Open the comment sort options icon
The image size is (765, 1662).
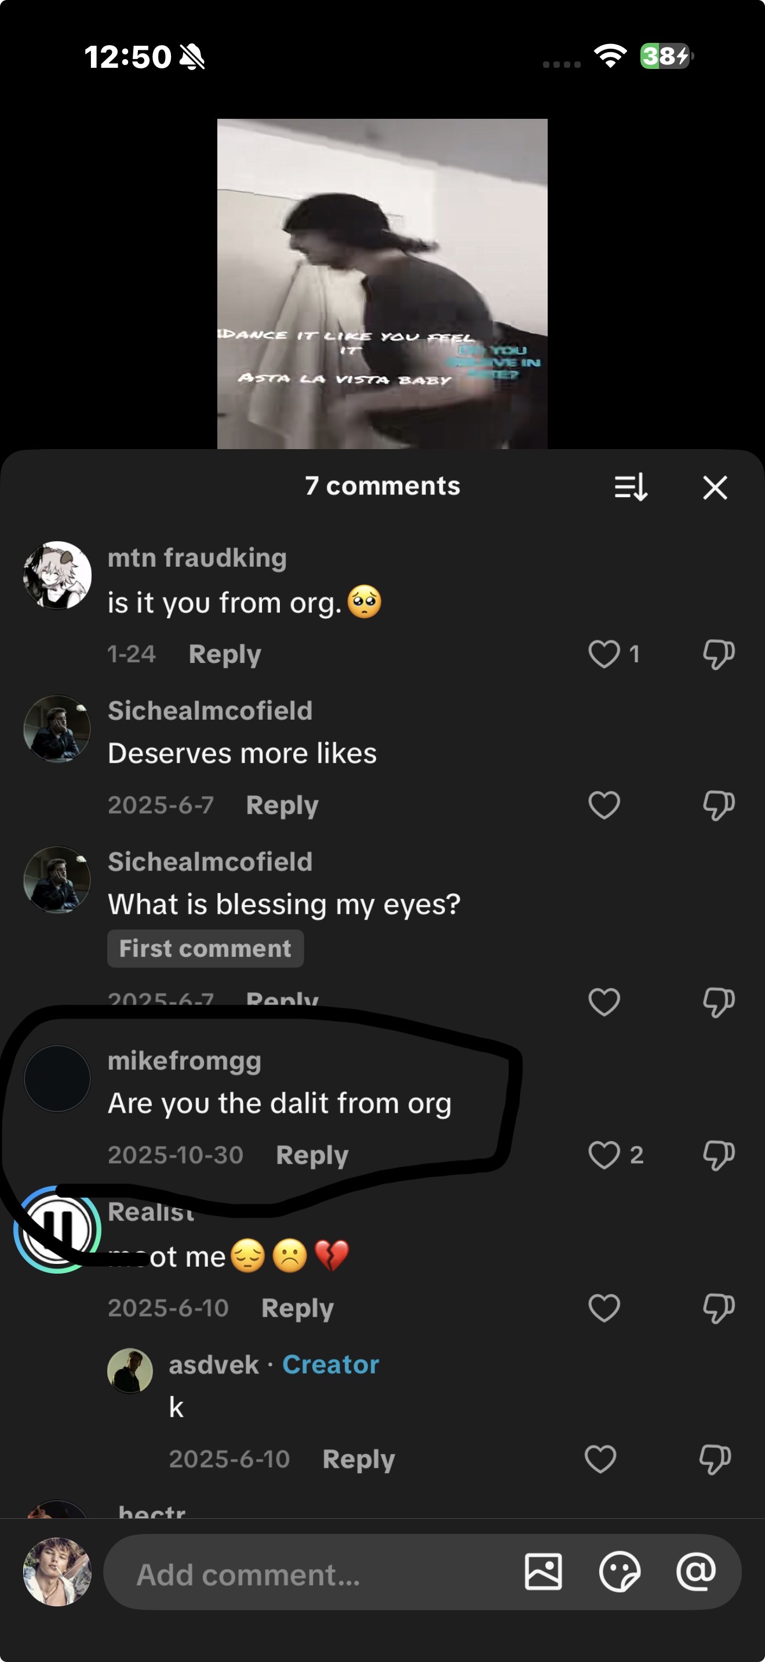click(630, 488)
